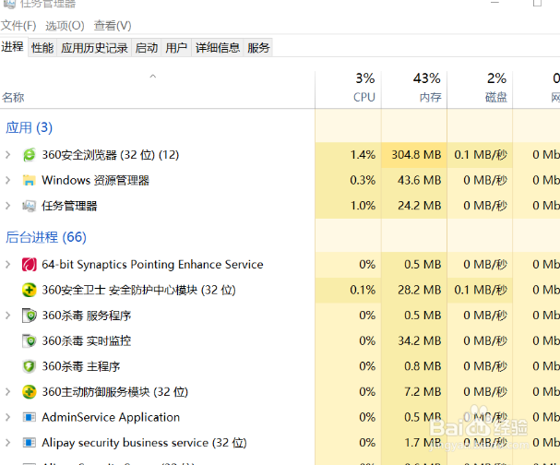The image size is (560, 465).
Task: Click the 360杀毒 主程序 green shield icon
Action: point(30,366)
